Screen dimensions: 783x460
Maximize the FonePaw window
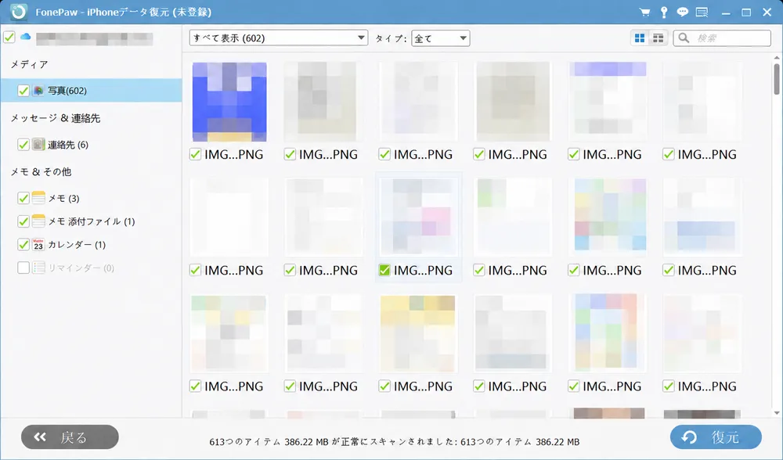(x=746, y=13)
